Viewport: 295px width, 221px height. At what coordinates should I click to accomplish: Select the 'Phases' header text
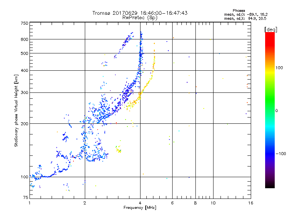[239, 11]
